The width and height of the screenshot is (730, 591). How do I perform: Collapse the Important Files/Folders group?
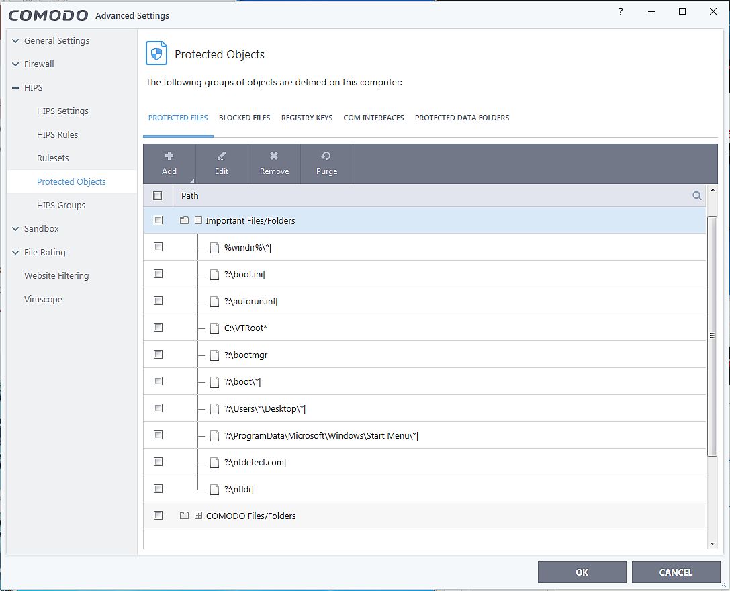(x=198, y=220)
